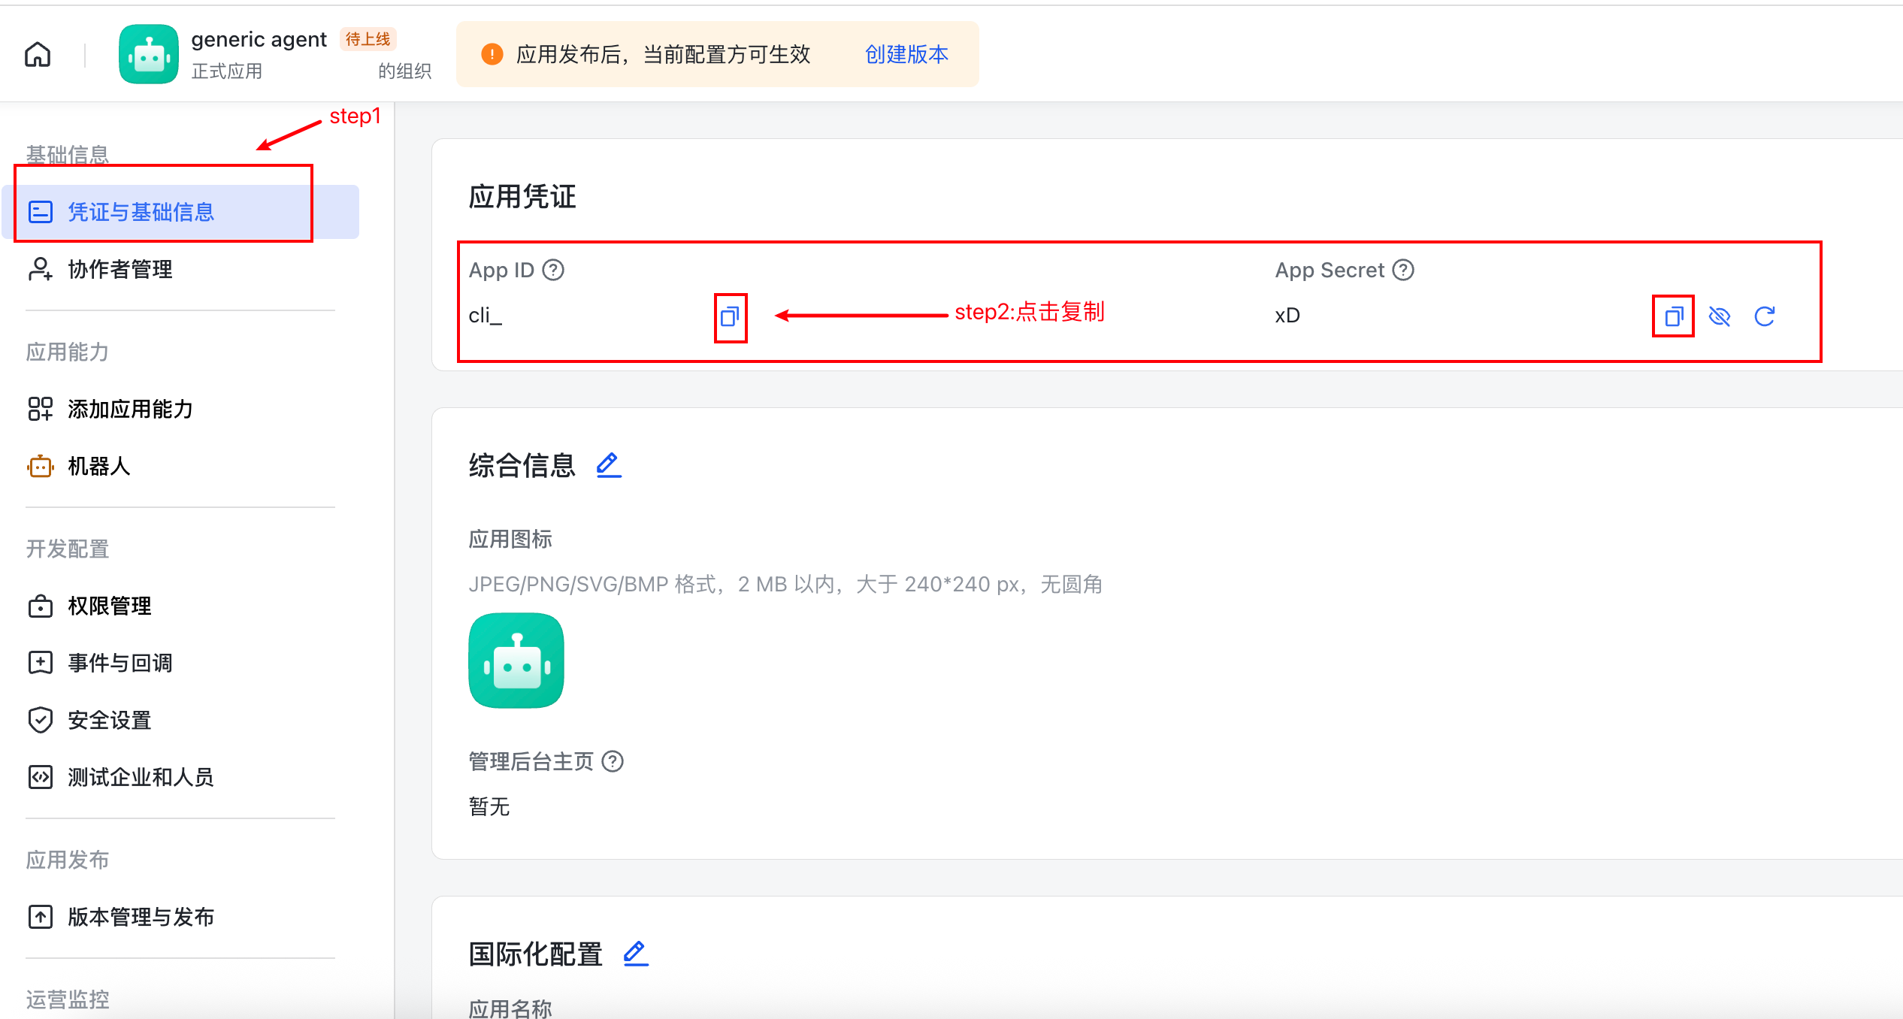Edit 综合信息 with pencil icon
This screenshot has width=1903, height=1019.
[608, 465]
